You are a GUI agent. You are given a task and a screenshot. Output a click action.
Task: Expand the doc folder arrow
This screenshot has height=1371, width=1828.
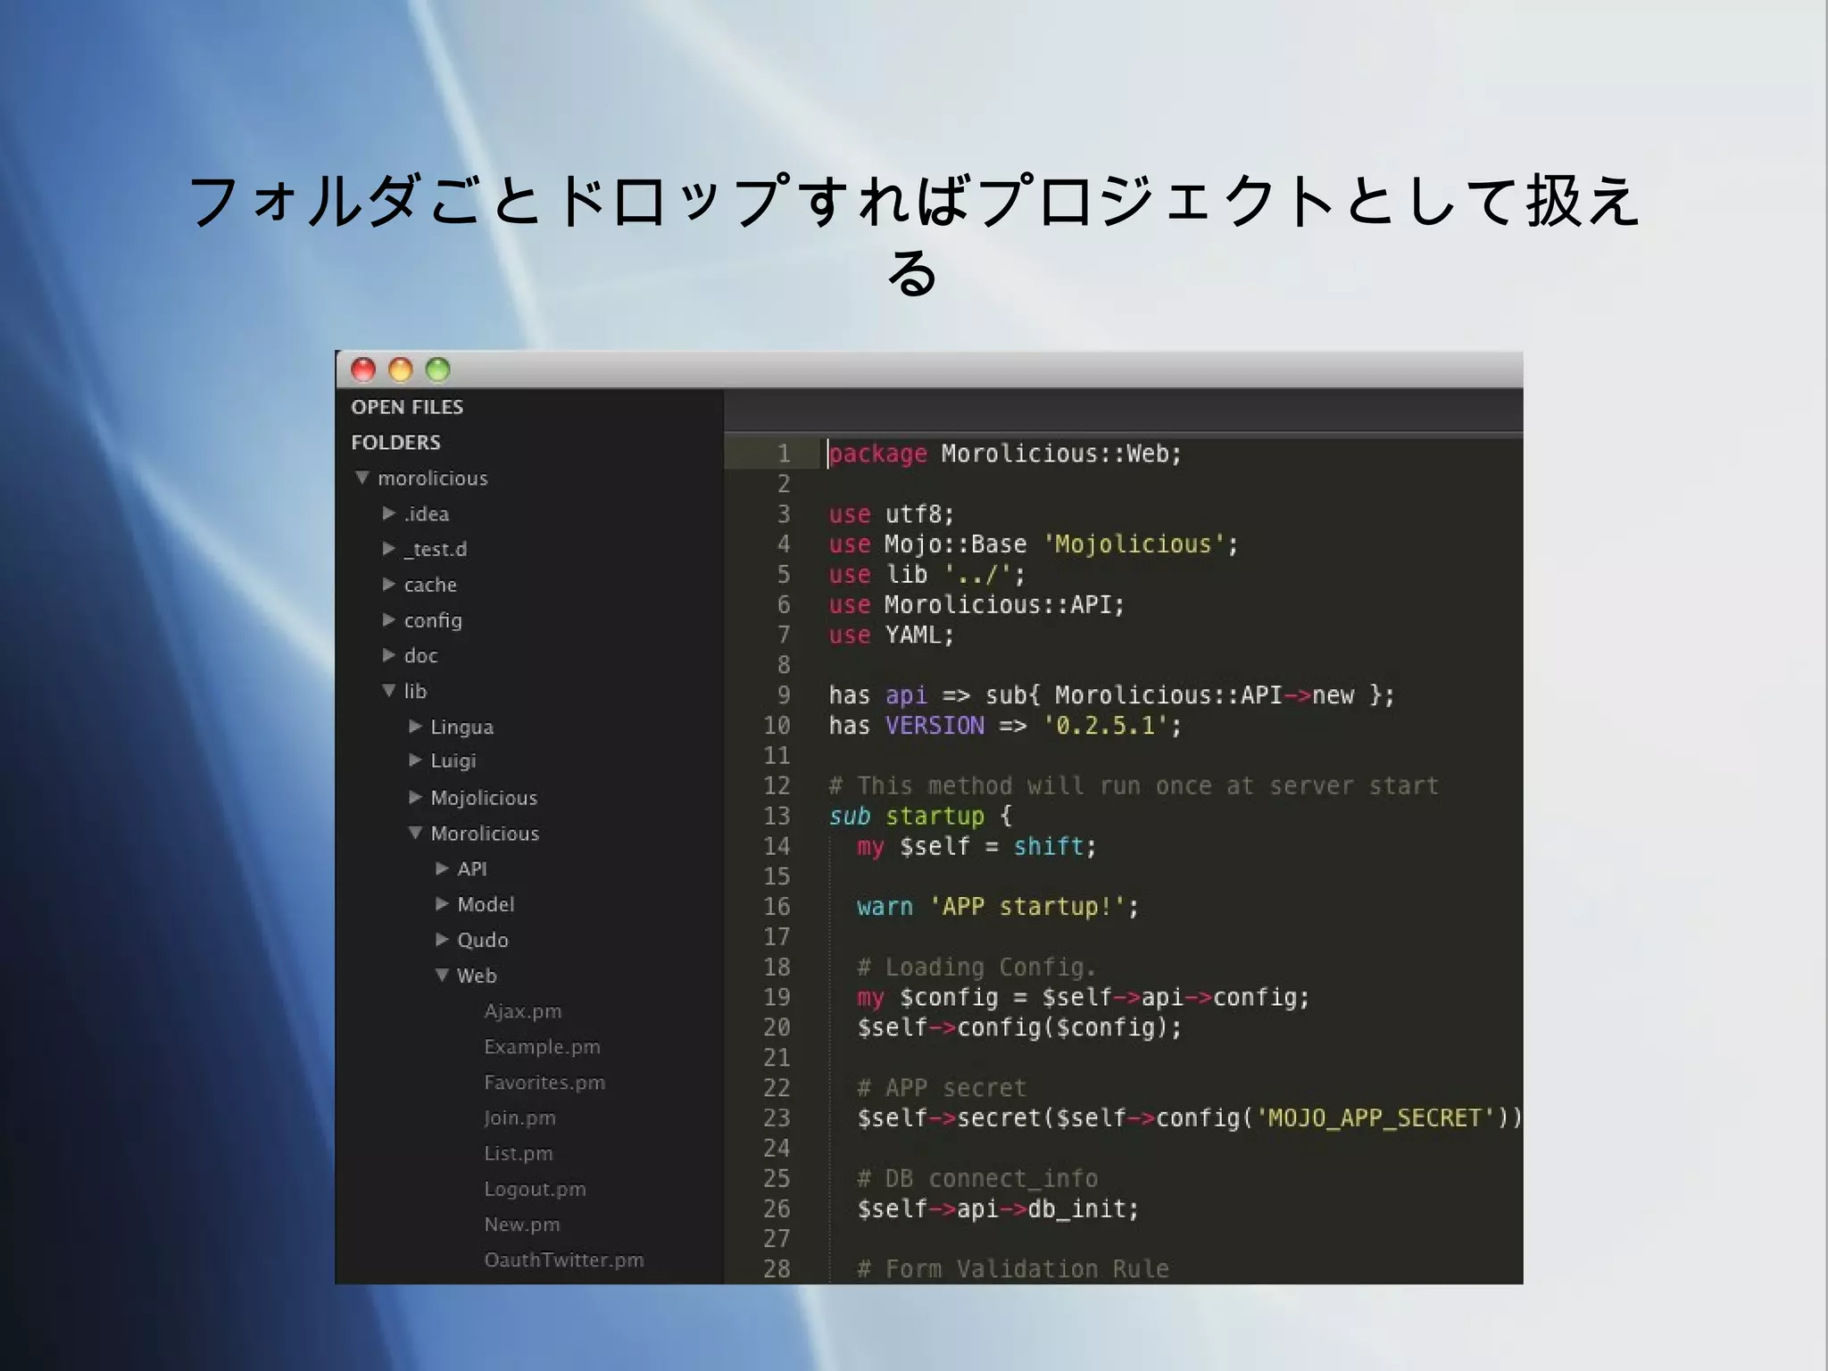click(x=389, y=655)
